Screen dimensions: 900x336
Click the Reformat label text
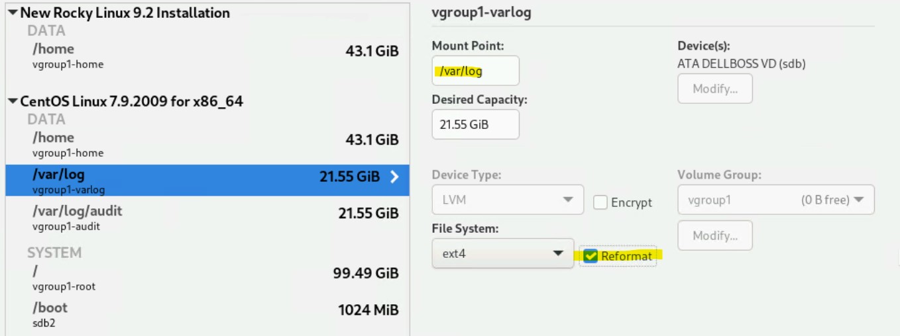click(x=626, y=256)
